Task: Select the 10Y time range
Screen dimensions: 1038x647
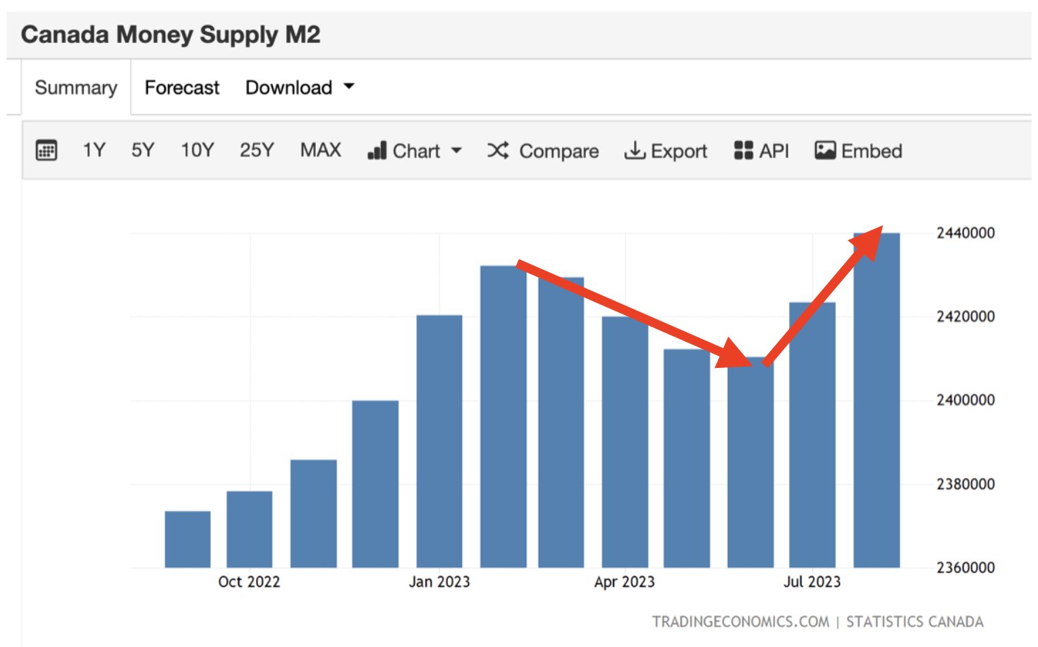Action: click(x=197, y=150)
